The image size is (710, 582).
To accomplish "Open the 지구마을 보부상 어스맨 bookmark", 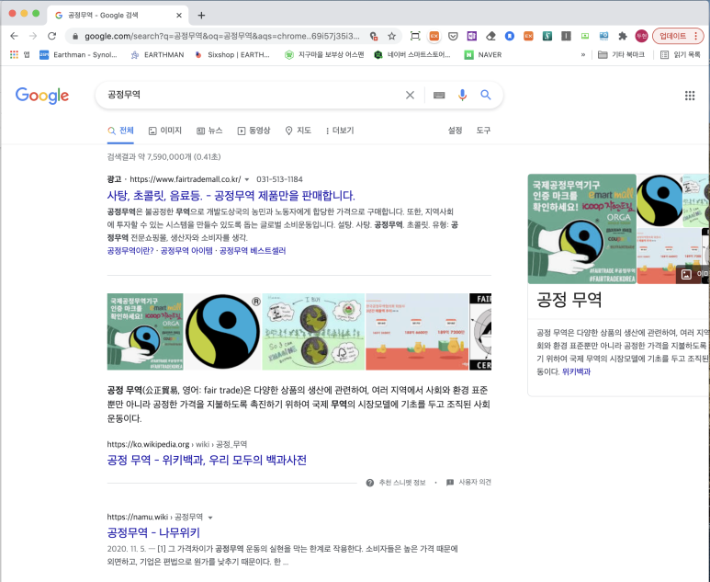I will (324, 55).
